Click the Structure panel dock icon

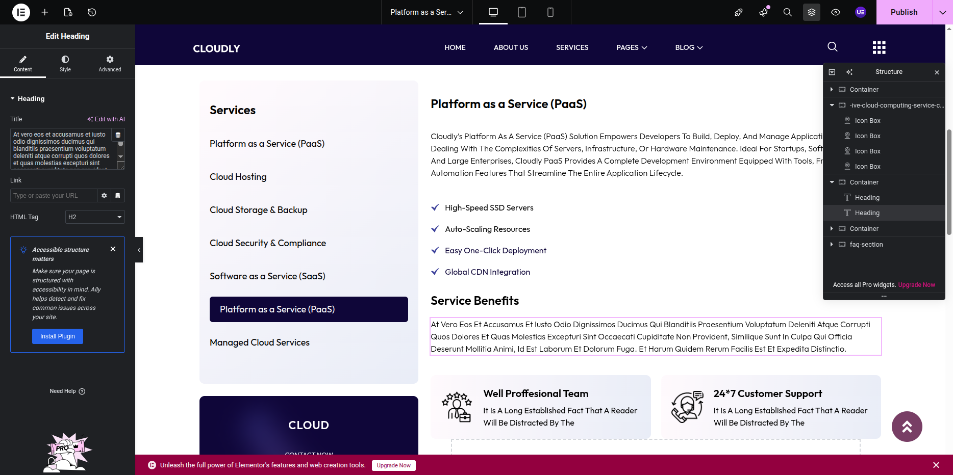click(832, 72)
